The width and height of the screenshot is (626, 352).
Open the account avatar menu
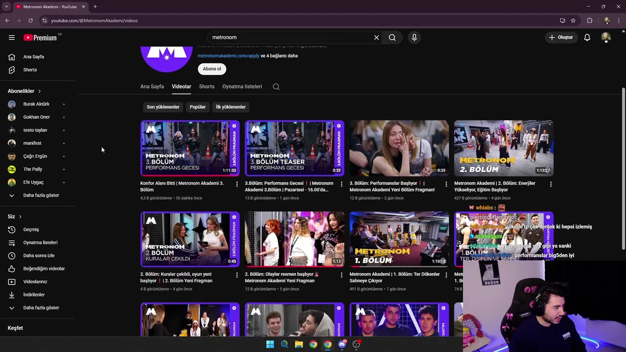606,37
